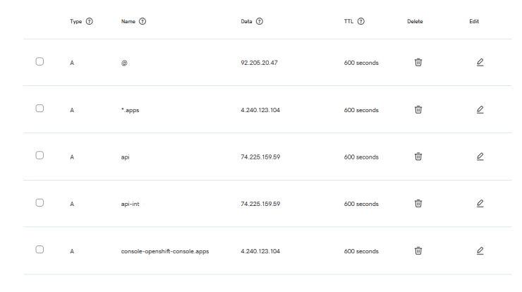Click the TTL help question mark
Viewport: 522px width, 292px height.
(x=361, y=21)
